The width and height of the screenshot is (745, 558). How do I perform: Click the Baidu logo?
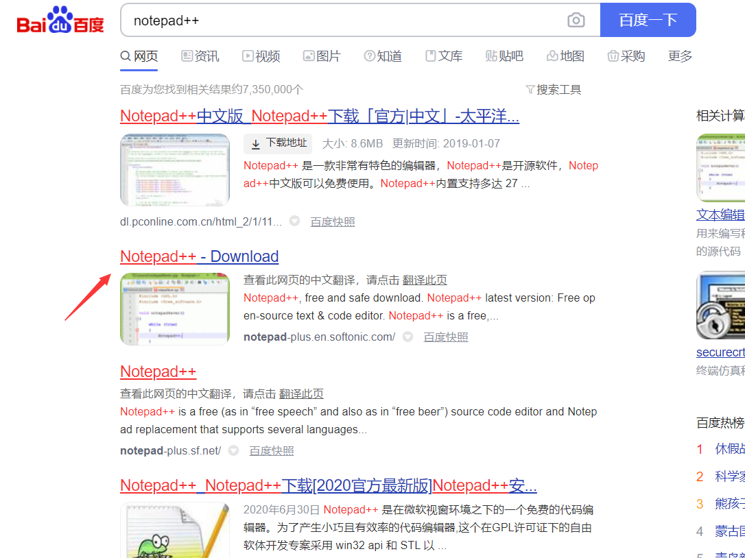[x=60, y=19]
